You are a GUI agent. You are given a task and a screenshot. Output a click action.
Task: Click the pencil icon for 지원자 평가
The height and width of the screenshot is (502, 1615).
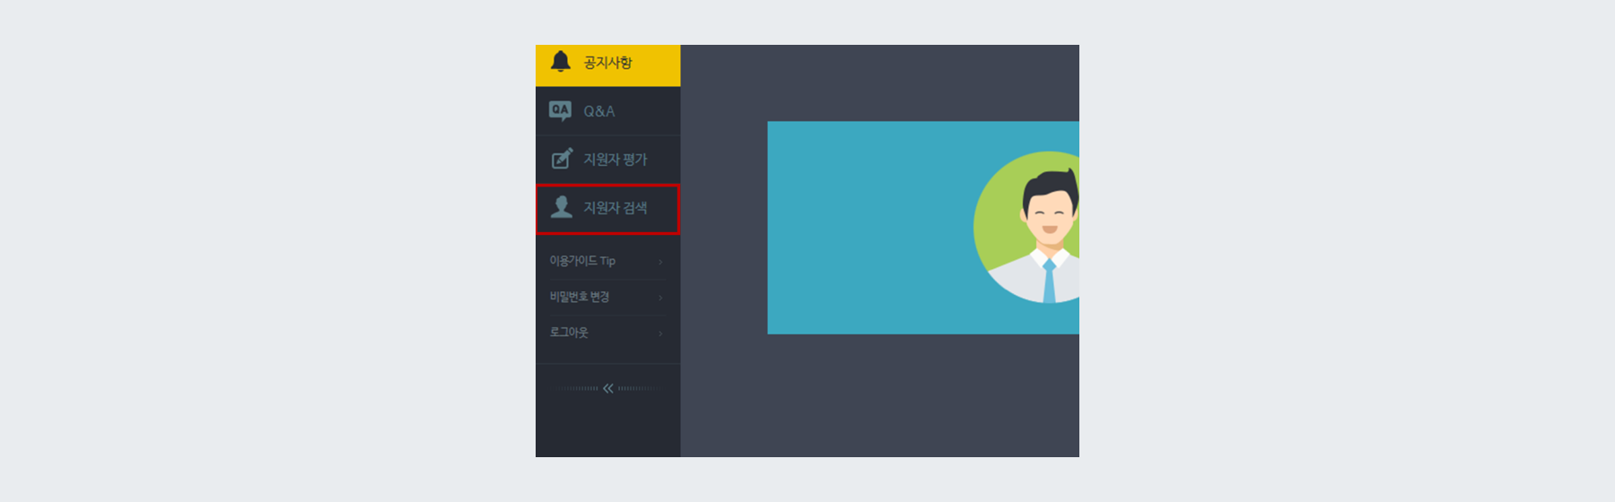click(562, 159)
